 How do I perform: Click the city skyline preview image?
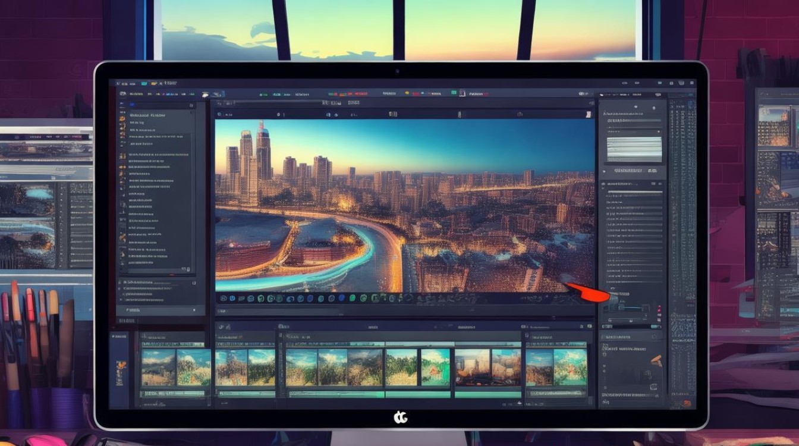tap(405, 205)
